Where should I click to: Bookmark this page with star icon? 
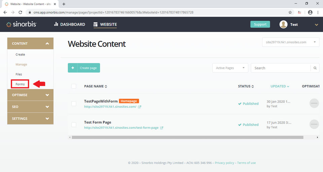(x=290, y=12)
